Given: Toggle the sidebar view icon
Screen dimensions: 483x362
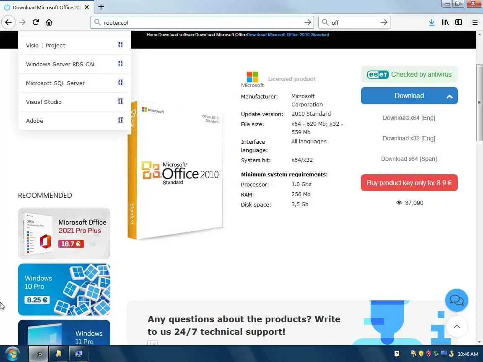Looking at the screenshot, I should point(459,22).
